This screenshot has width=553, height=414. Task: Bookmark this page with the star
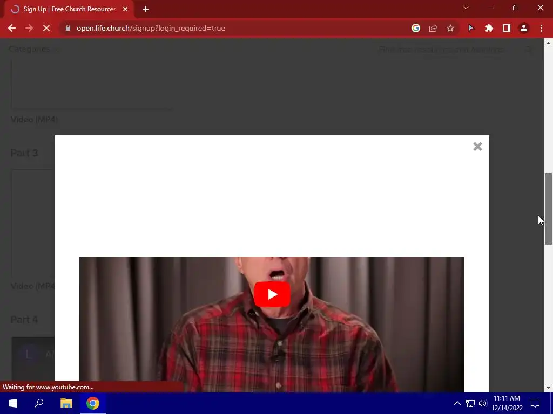[450, 28]
